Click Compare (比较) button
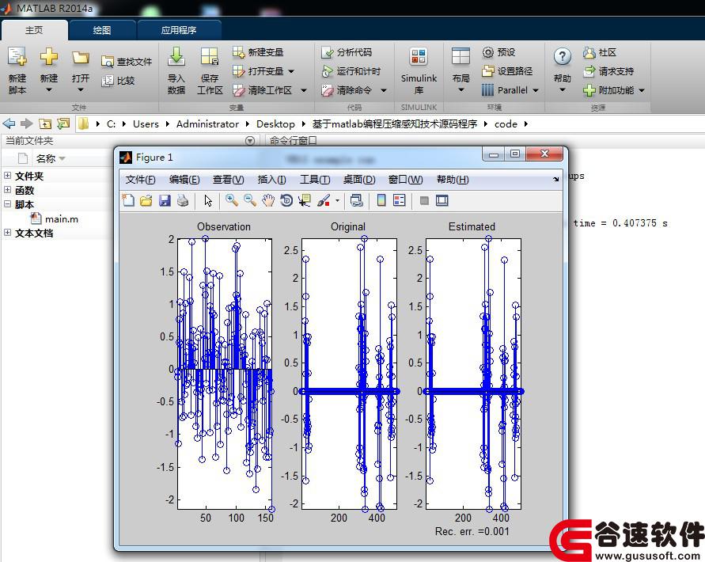Screen dimensions: 705x562 (118, 81)
